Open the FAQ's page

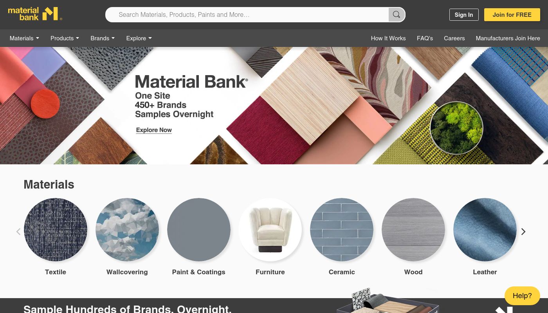click(425, 38)
